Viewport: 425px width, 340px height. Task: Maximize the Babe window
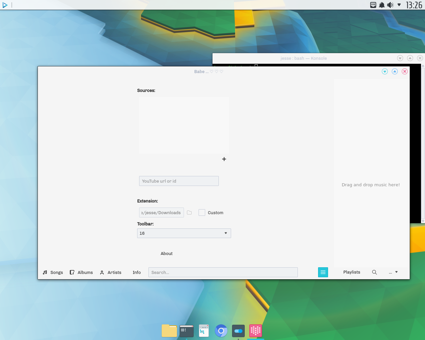tap(395, 71)
